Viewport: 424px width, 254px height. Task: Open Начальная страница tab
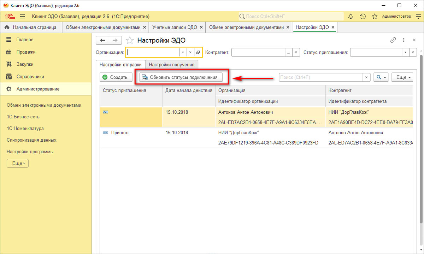(x=31, y=27)
